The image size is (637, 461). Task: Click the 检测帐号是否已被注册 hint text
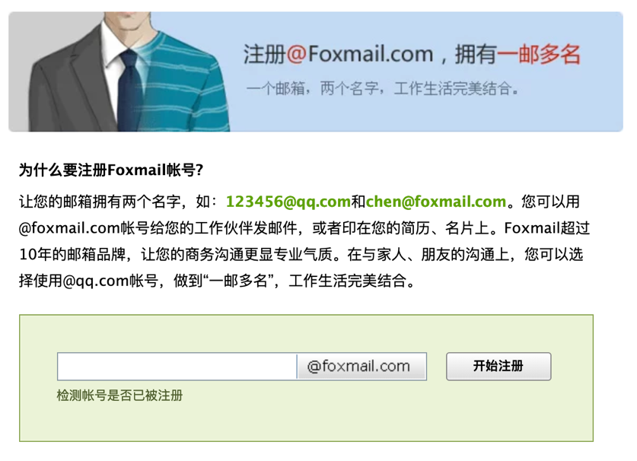click(119, 396)
